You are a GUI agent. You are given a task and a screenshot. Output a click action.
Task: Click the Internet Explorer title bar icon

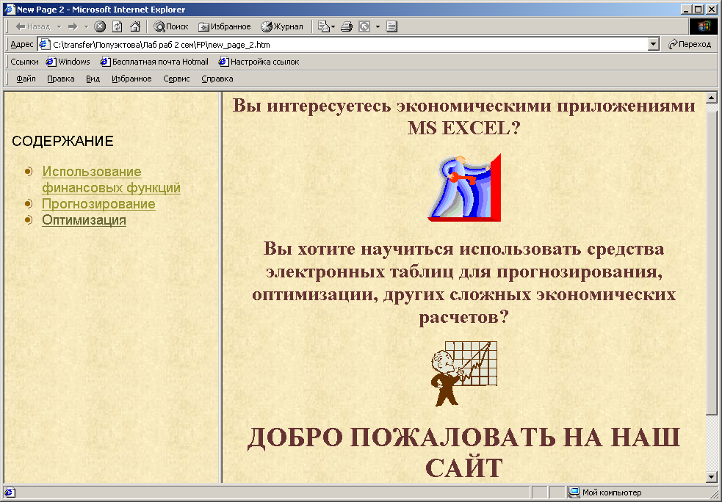click(x=10, y=10)
